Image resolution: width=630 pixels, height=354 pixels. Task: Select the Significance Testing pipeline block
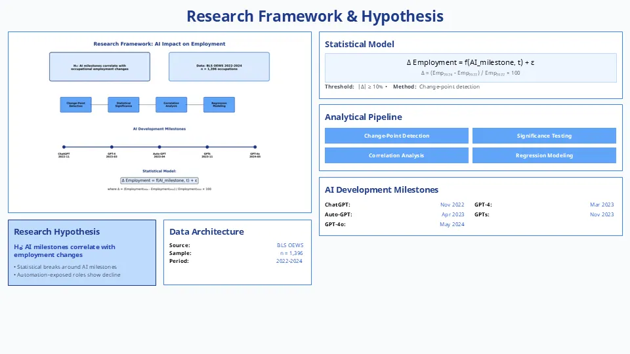[544, 136]
